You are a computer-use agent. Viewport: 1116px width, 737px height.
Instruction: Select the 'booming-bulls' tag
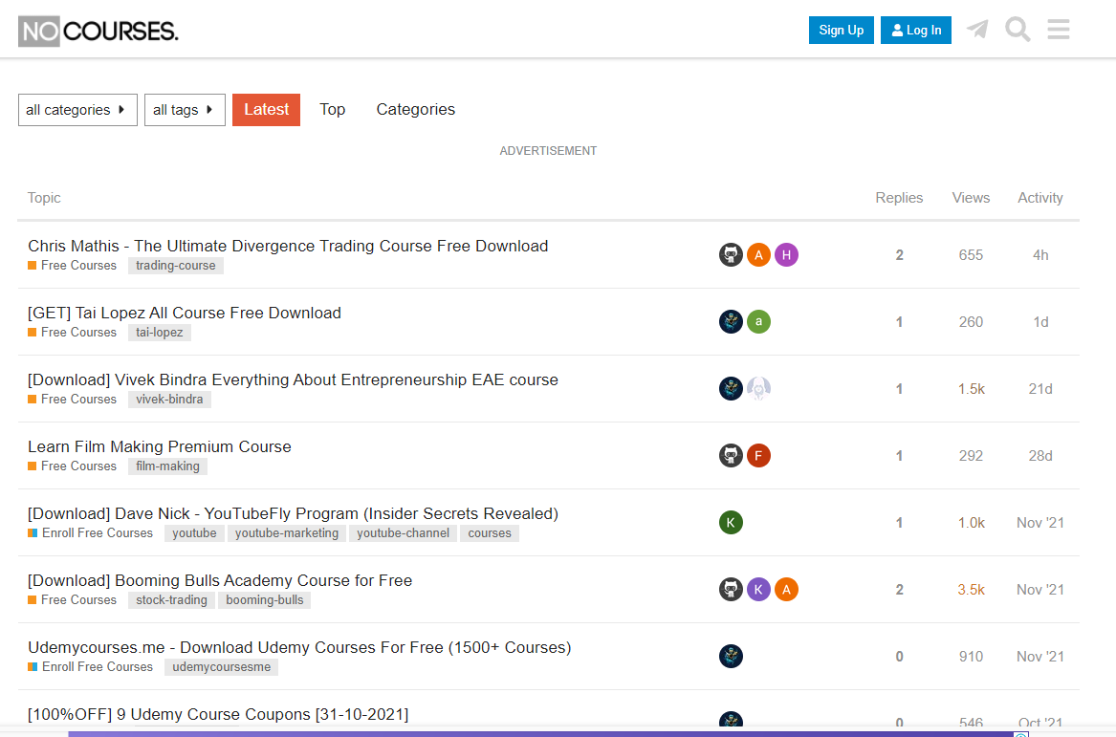tap(265, 599)
